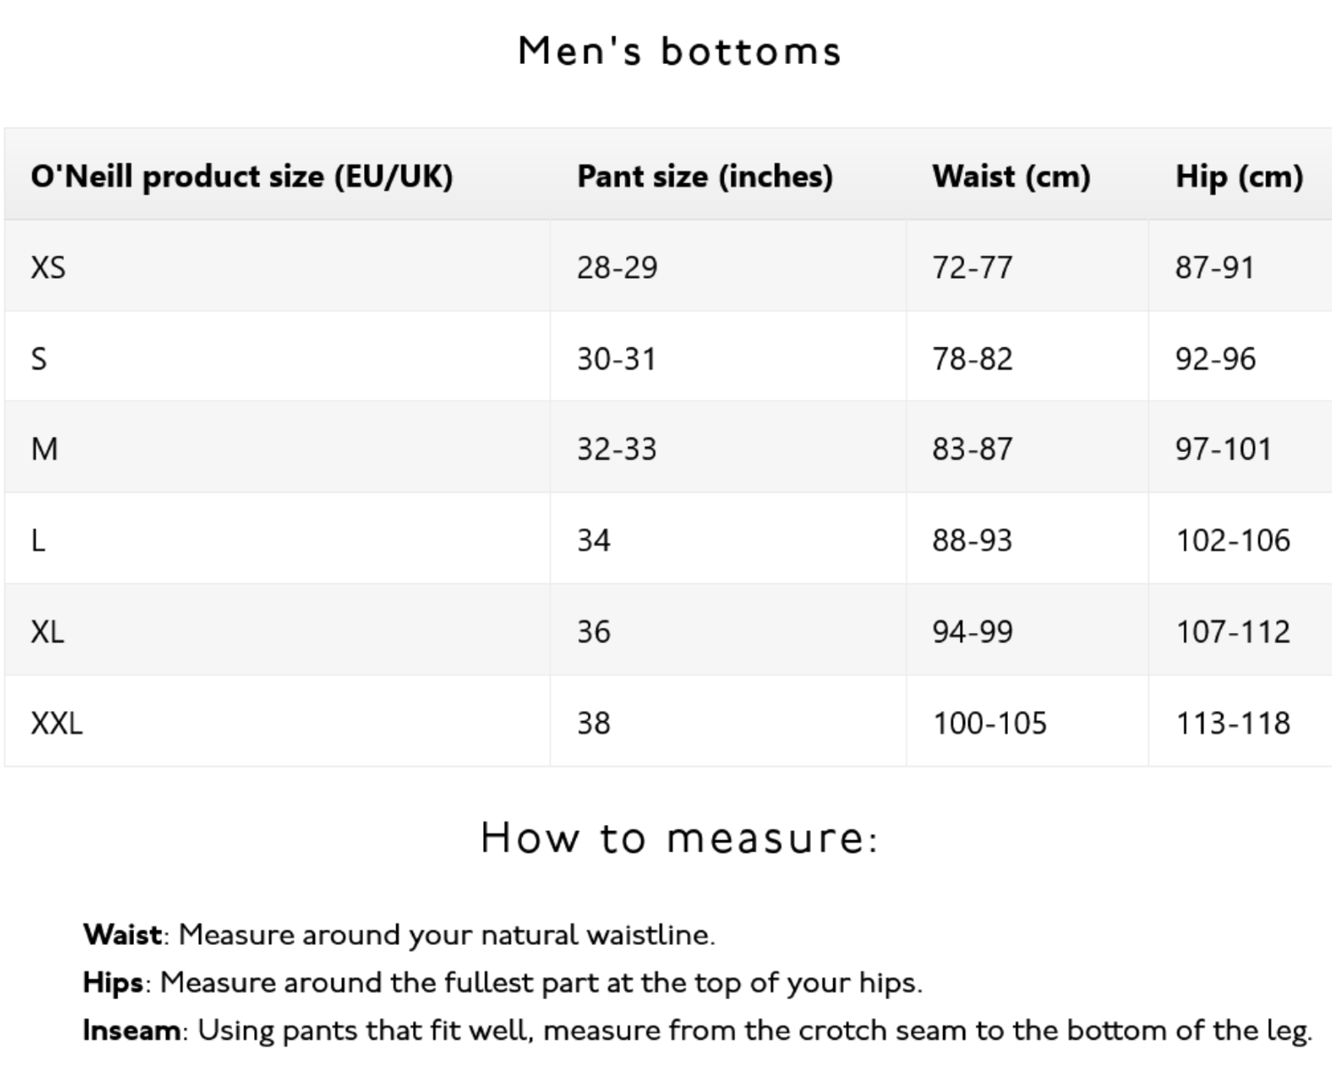
Task: Select the M size row label
Action: (x=44, y=449)
